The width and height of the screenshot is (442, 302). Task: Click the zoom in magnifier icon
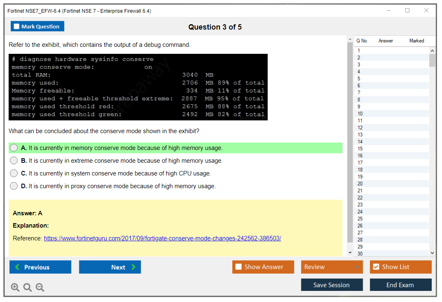[x=15, y=288]
